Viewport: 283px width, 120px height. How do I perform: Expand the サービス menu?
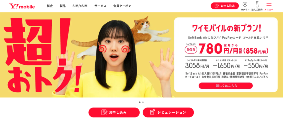click(100, 6)
